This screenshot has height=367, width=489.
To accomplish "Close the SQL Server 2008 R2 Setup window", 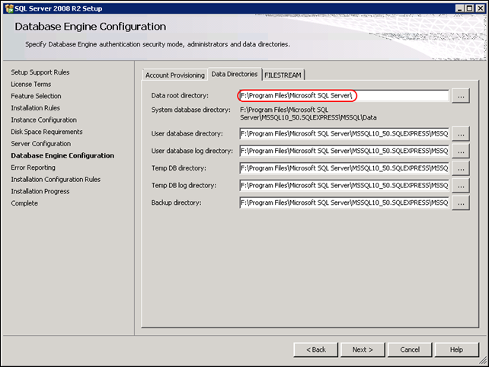I will 481,8.
